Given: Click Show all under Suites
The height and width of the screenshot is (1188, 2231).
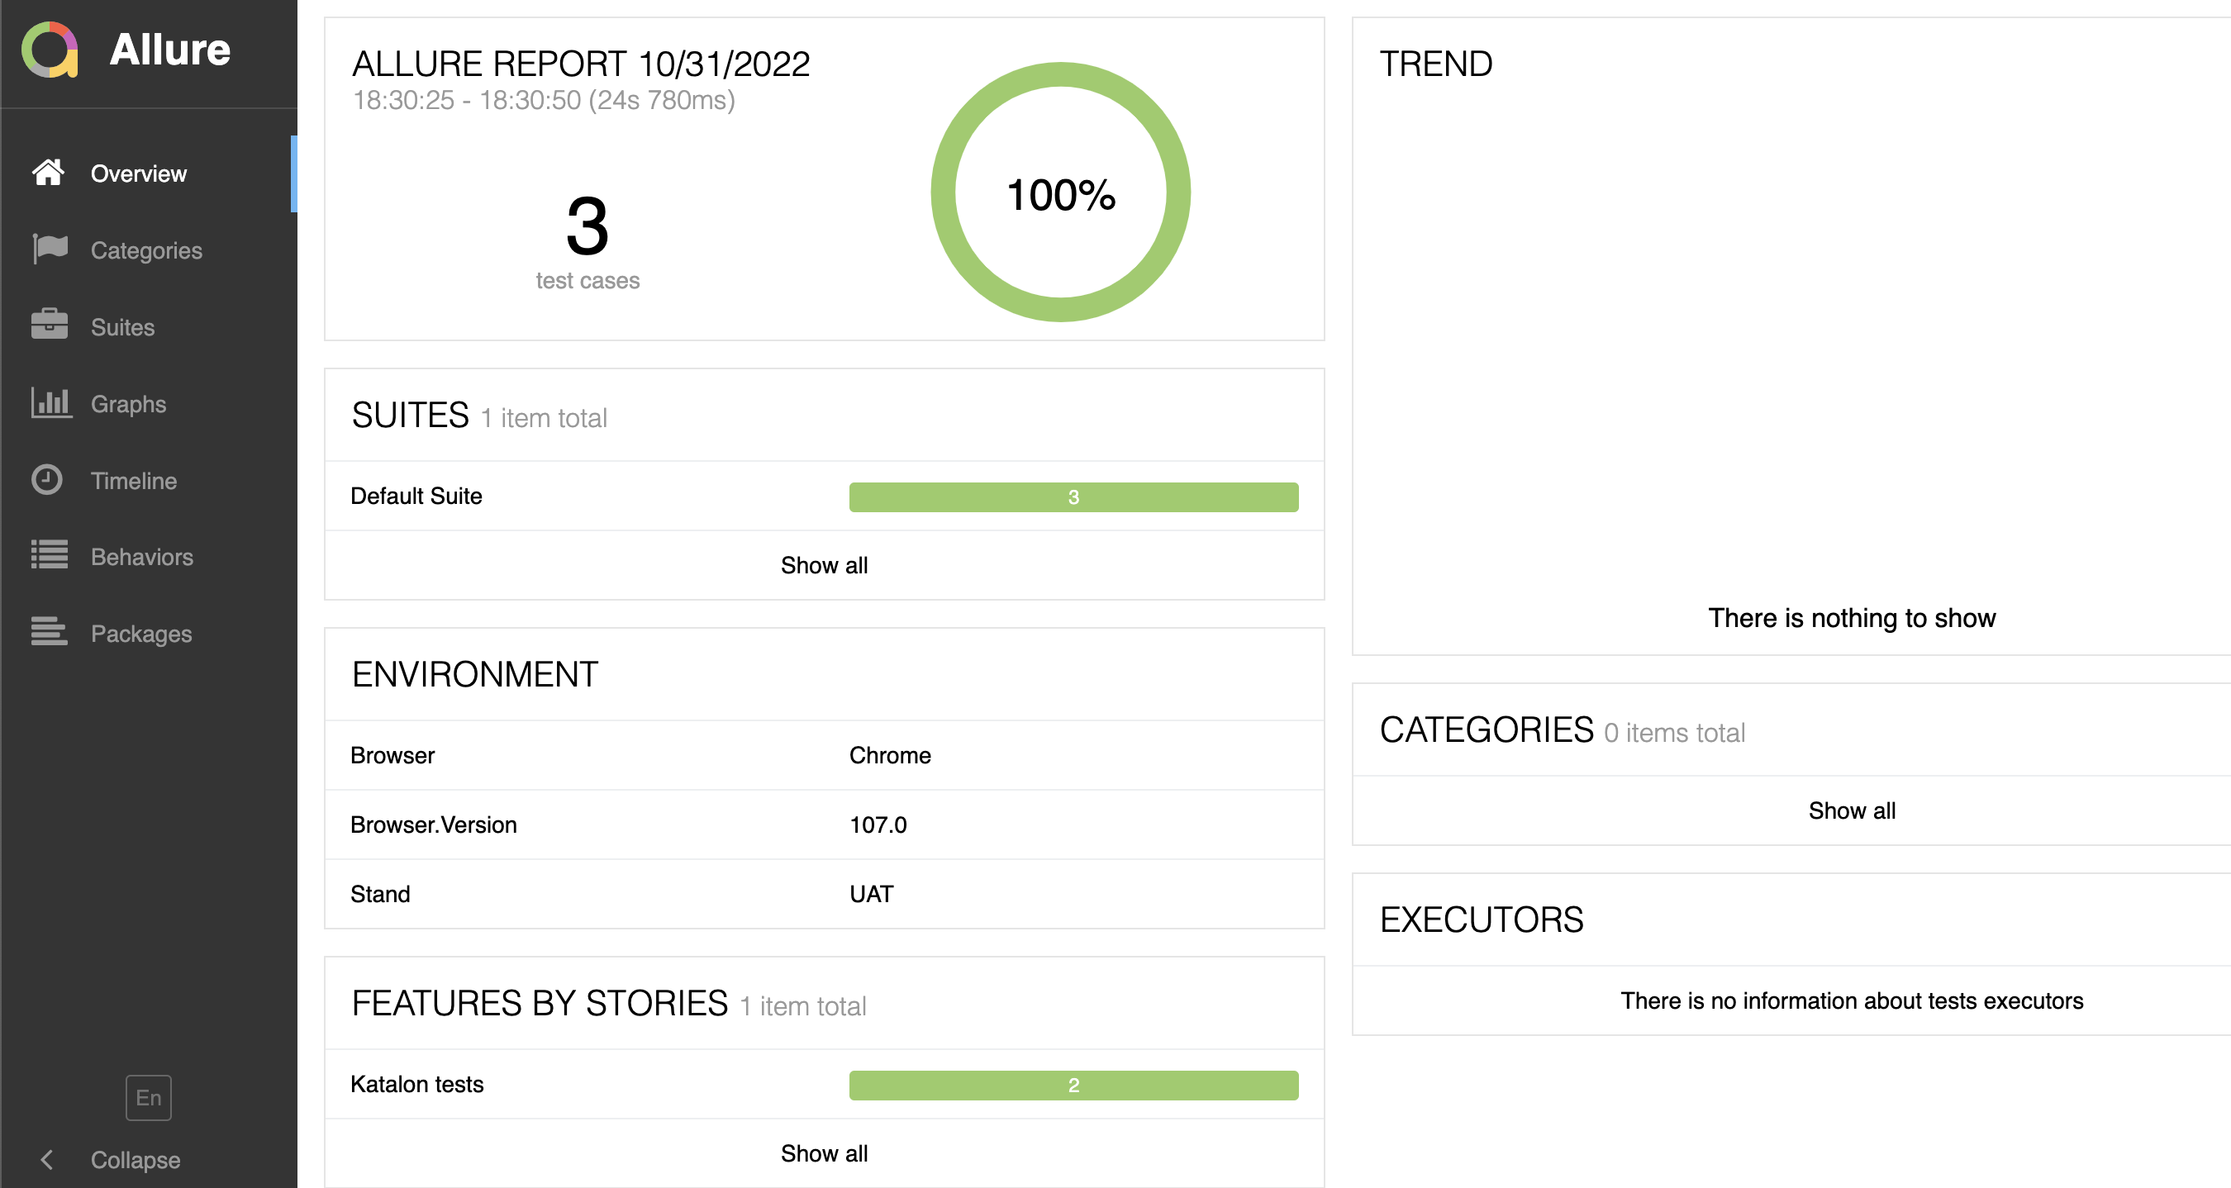Looking at the screenshot, I should tap(823, 565).
